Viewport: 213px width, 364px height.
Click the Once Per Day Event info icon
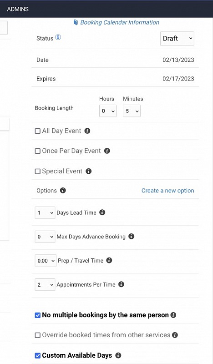(x=107, y=151)
